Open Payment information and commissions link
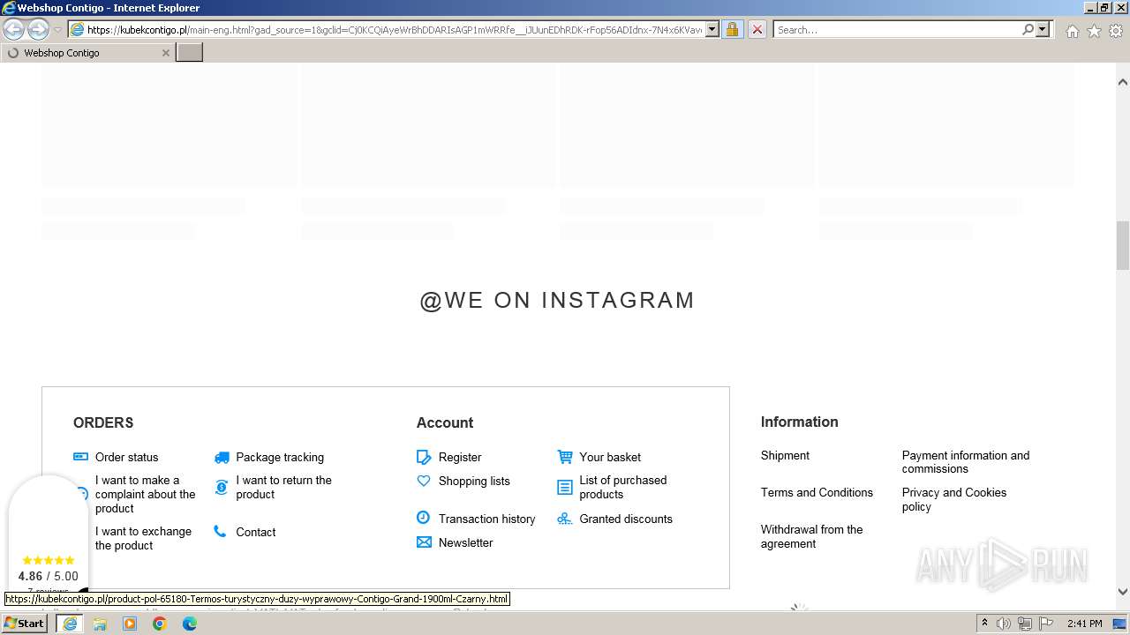 click(x=966, y=462)
